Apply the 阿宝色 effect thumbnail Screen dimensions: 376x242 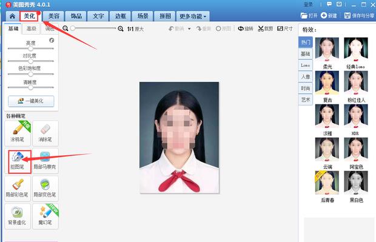click(x=356, y=149)
